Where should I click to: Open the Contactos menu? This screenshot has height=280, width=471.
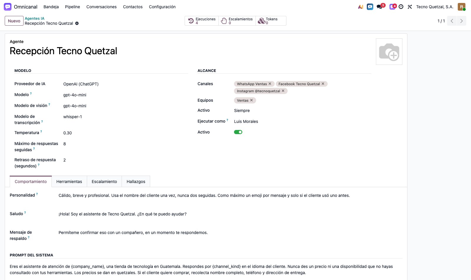coord(133,7)
